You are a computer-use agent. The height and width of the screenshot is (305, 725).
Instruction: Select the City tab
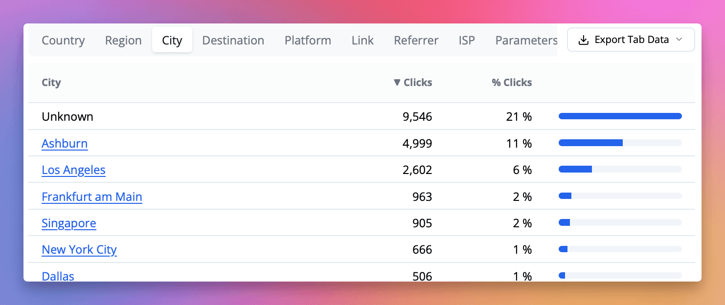point(172,40)
